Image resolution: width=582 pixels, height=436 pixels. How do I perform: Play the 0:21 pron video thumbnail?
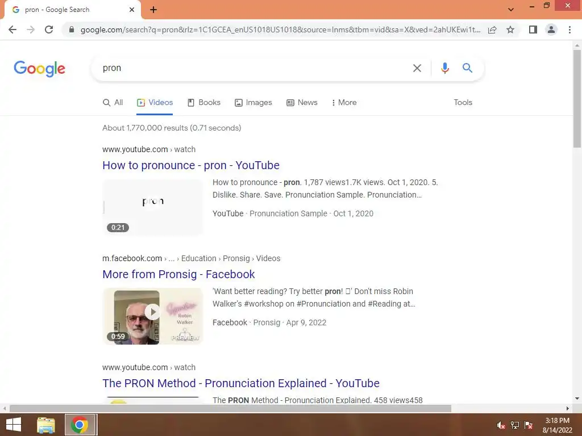coord(152,207)
